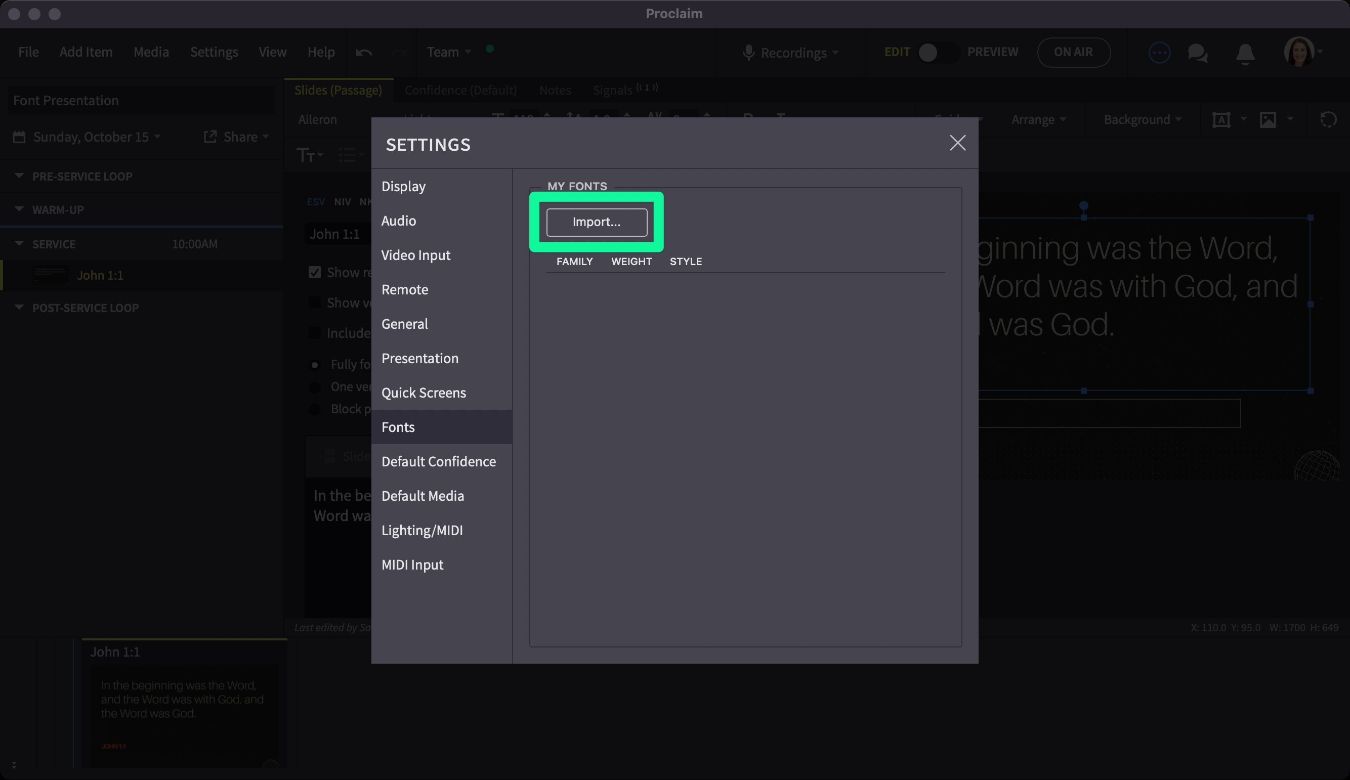Viewport: 1350px width, 780px height.
Task: Select the ESV Bible version
Action: pyautogui.click(x=316, y=201)
